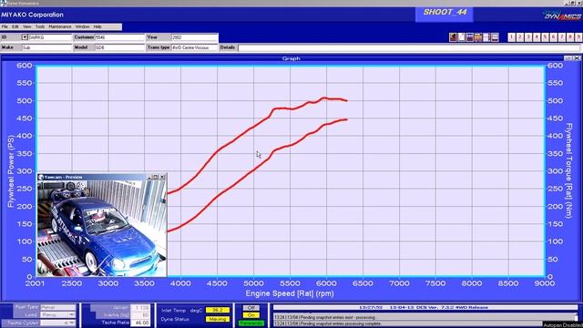Open the Load Ramp dropdown
This screenshot has height=328, width=583.
71,314
